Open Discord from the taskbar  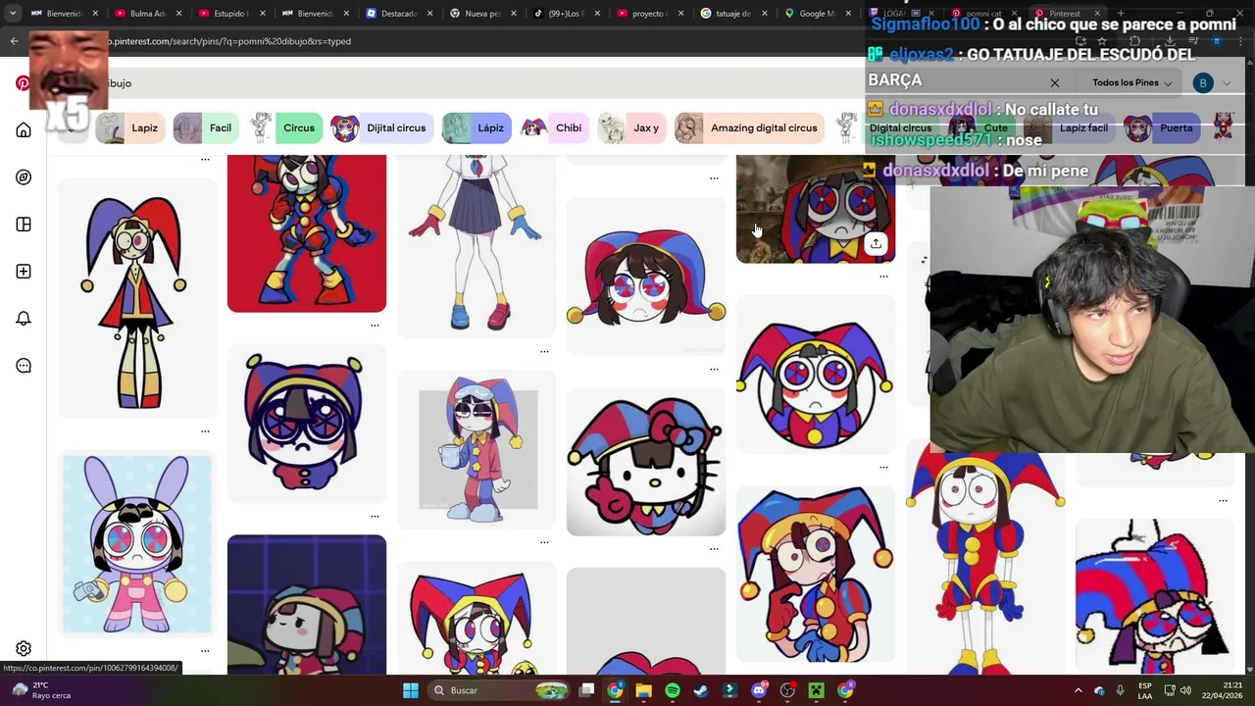759,690
